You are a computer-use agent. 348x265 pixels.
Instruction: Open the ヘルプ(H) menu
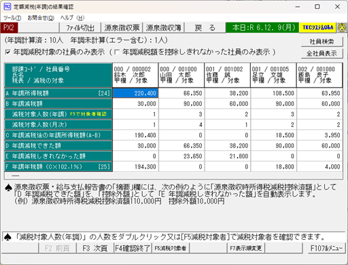72,18
